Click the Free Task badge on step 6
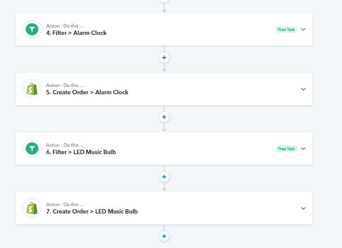The width and height of the screenshot is (342, 248). click(x=286, y=149)
